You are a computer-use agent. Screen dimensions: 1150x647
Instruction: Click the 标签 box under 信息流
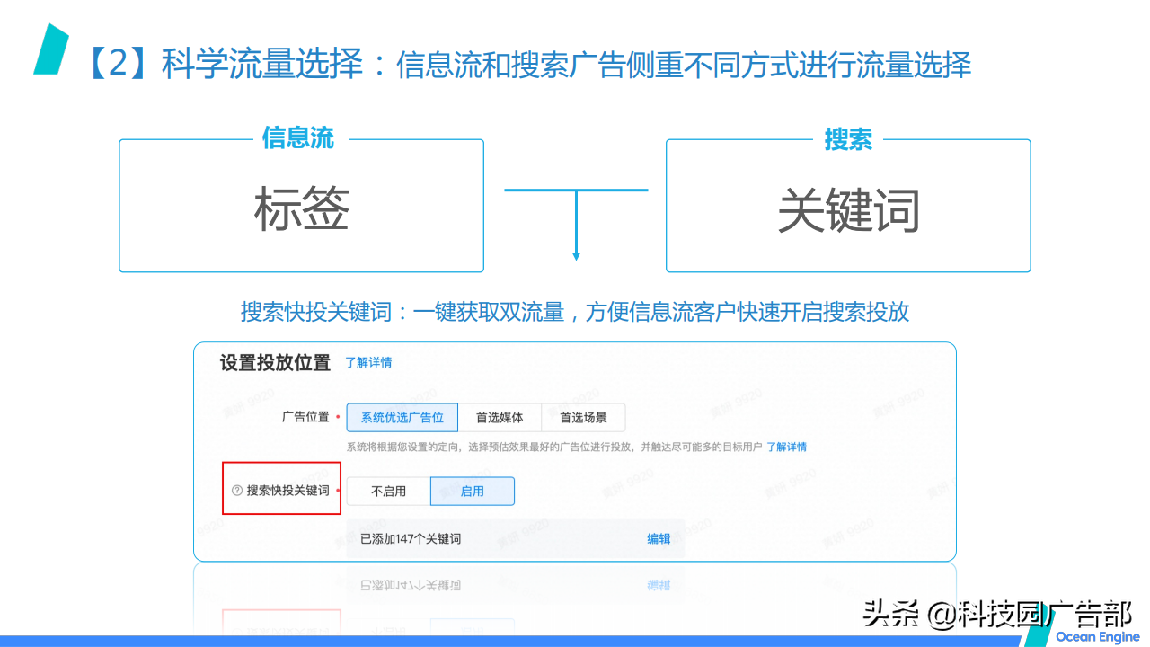302,206
